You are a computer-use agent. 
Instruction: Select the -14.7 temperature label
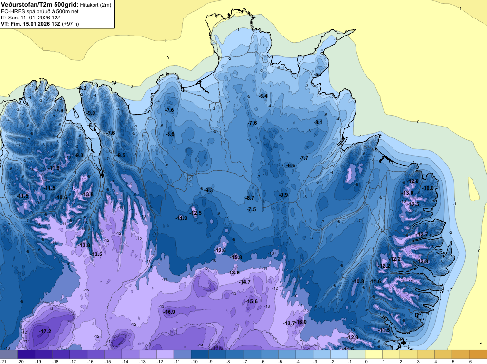pos(244,282)
